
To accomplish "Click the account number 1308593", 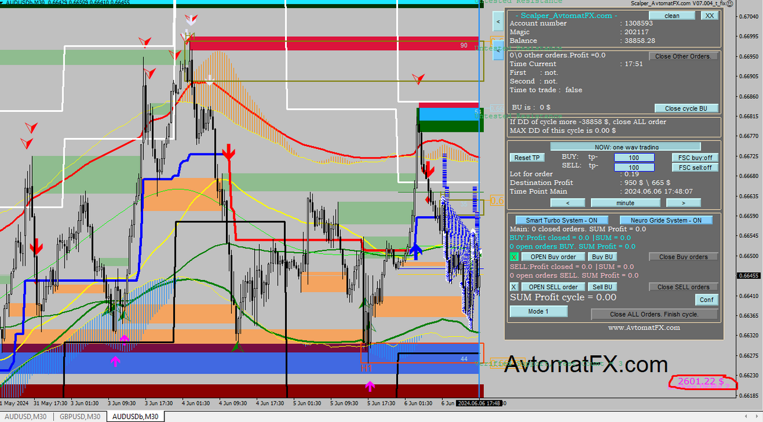I will (x=638, y=23).
